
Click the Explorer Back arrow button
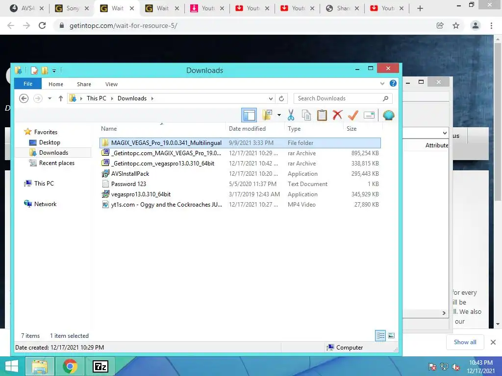(x=24, y=98)
